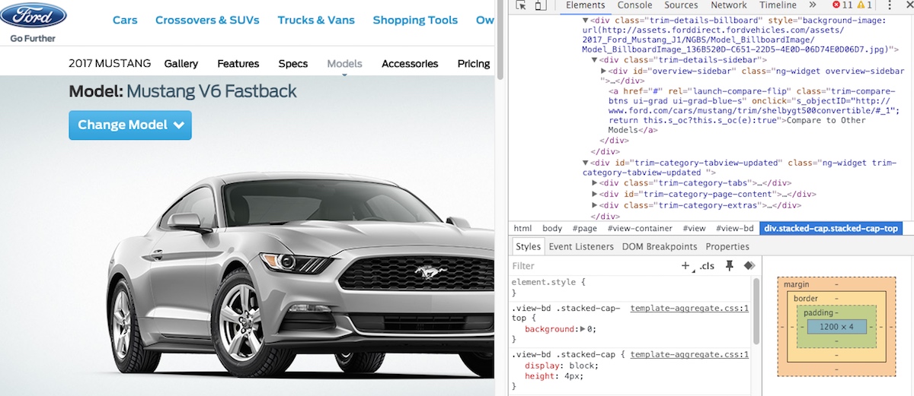Image resolution: width=914 pixels, height=396 pixels.
Task: Expand the background shorthand property triangle
Action: (x=583, y=329)
